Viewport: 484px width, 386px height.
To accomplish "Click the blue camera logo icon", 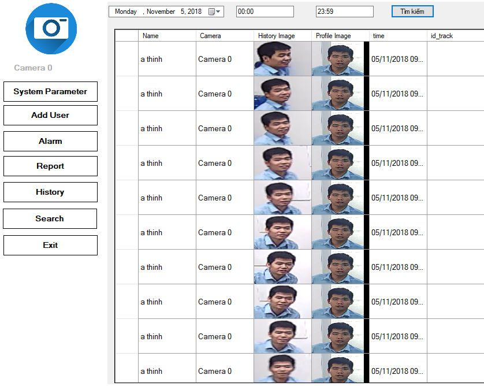I will tap(51, 28).
